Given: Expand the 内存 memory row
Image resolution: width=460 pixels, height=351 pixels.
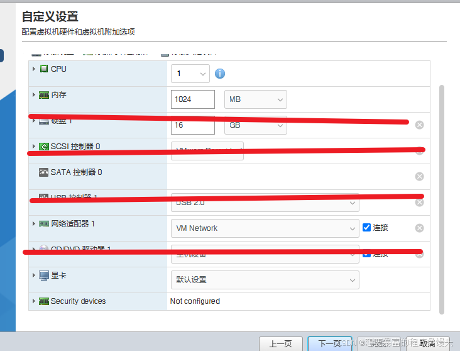Looking at the screenshot, I should (x=34, y=94).
